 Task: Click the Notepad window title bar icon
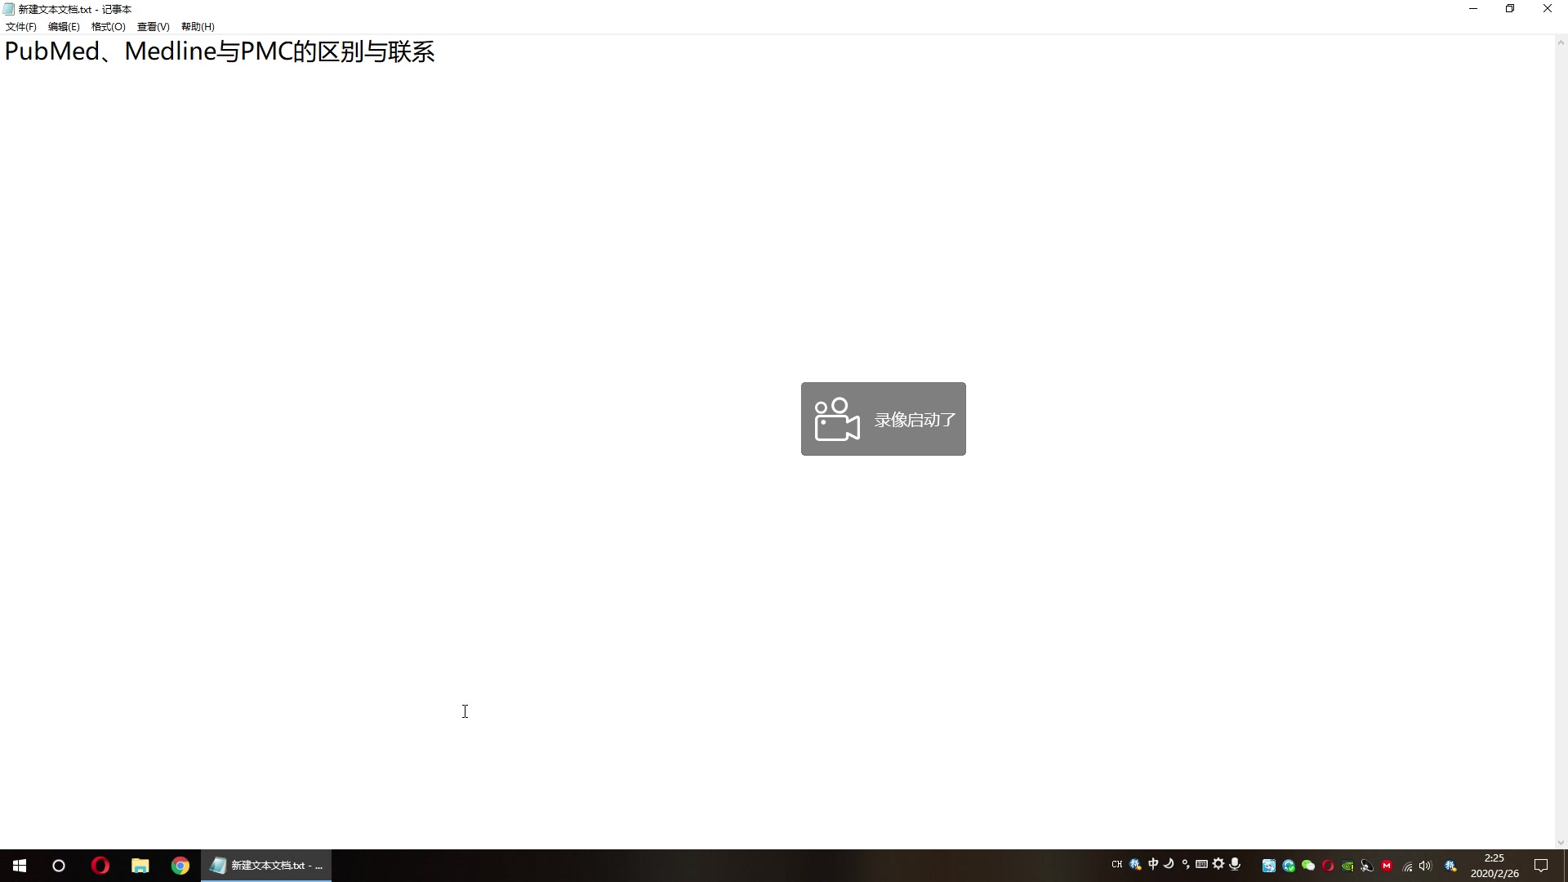click(9, 9)
